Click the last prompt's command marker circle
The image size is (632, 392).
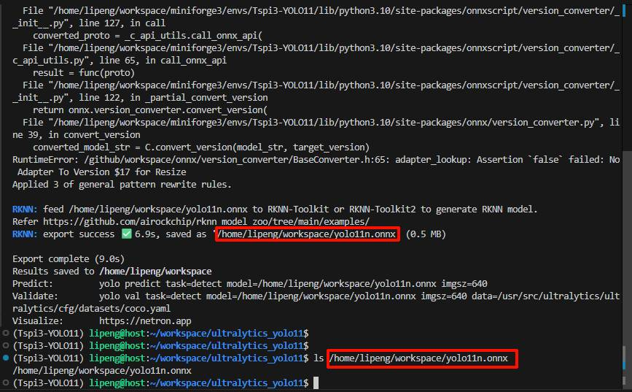tap(6, 383)
